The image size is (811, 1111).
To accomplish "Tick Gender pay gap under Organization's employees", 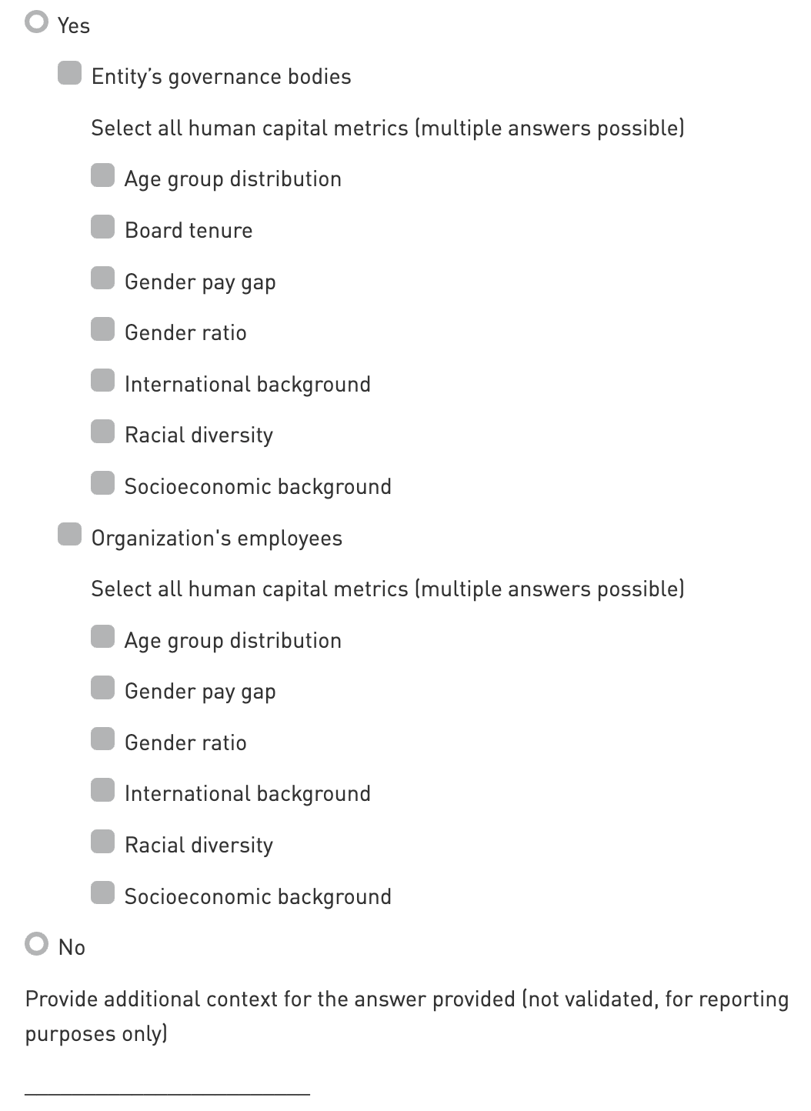I will coord(102,688).
